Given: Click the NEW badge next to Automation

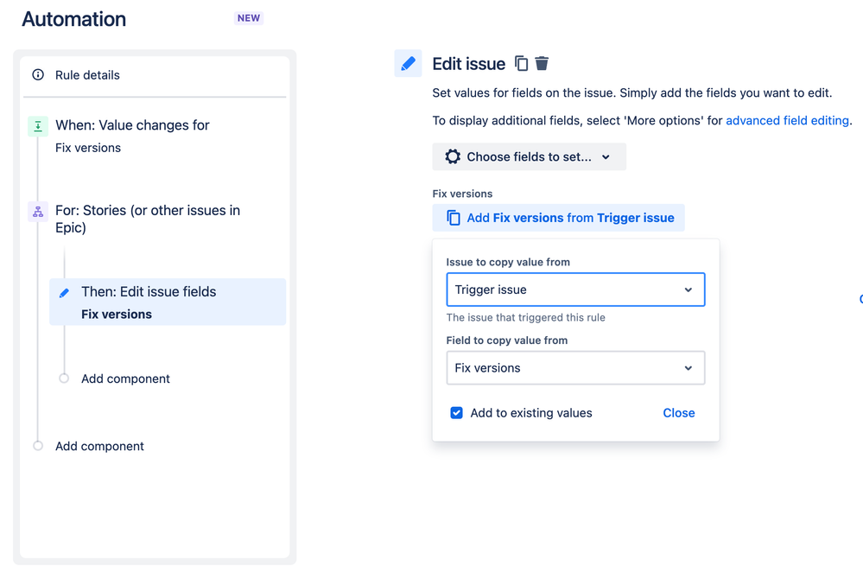Looking at the screenshot, I should [x=249, y=18].
